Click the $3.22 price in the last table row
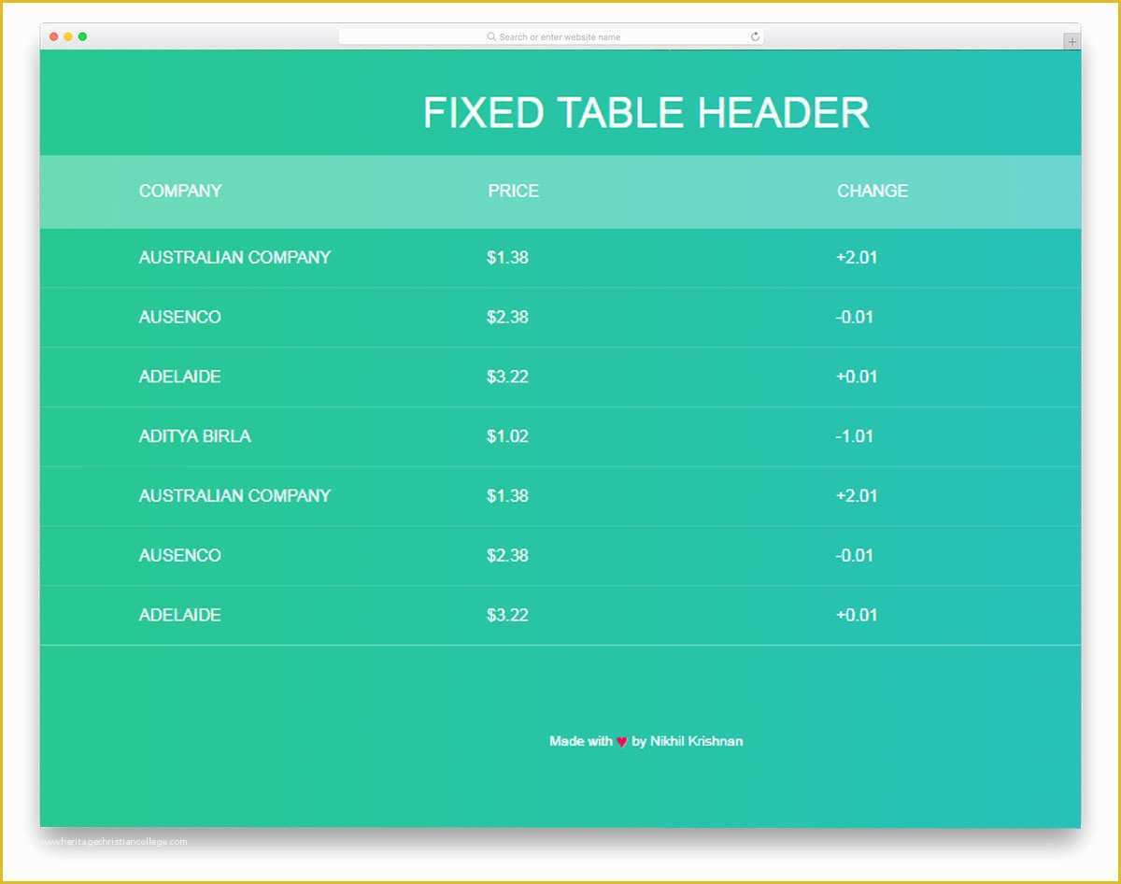The height and width of the screenshot is (884, 1121). (x=507, y=615)
